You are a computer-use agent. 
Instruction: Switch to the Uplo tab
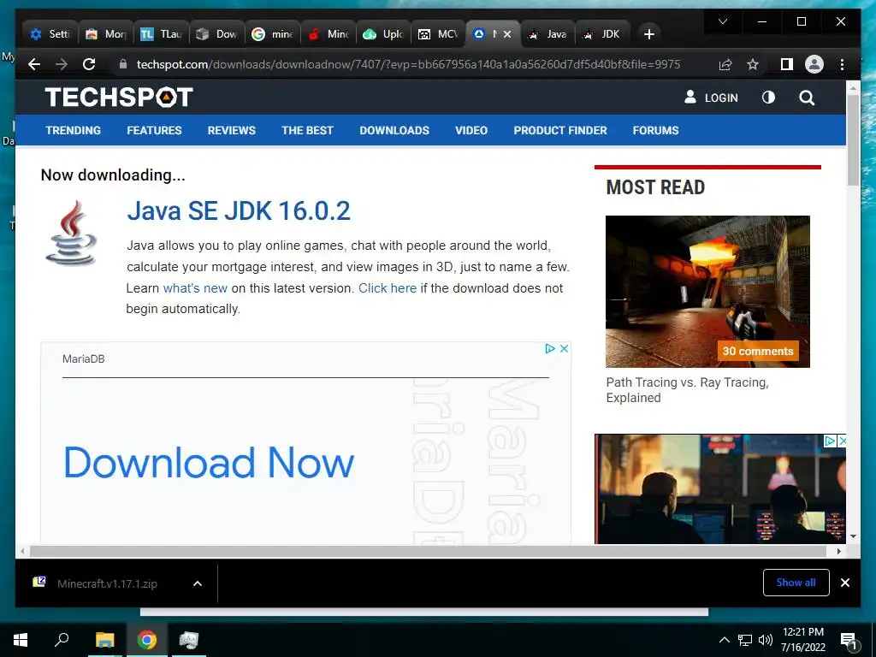[383, 34]
